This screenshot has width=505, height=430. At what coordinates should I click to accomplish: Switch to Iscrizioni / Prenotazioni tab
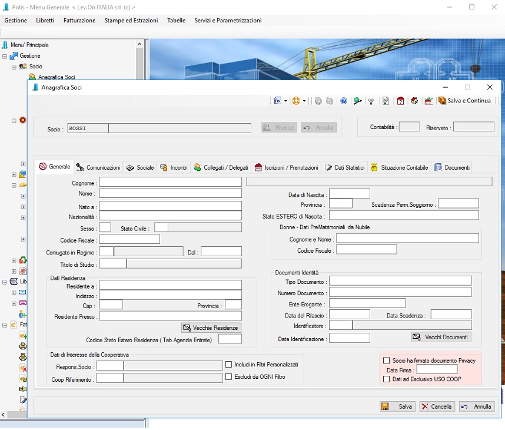pos(286,168)
